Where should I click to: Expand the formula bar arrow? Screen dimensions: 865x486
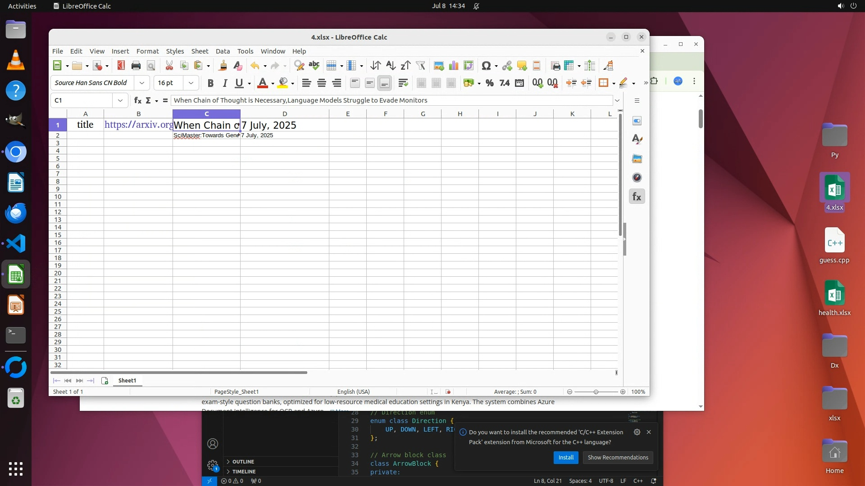[617, 100]
